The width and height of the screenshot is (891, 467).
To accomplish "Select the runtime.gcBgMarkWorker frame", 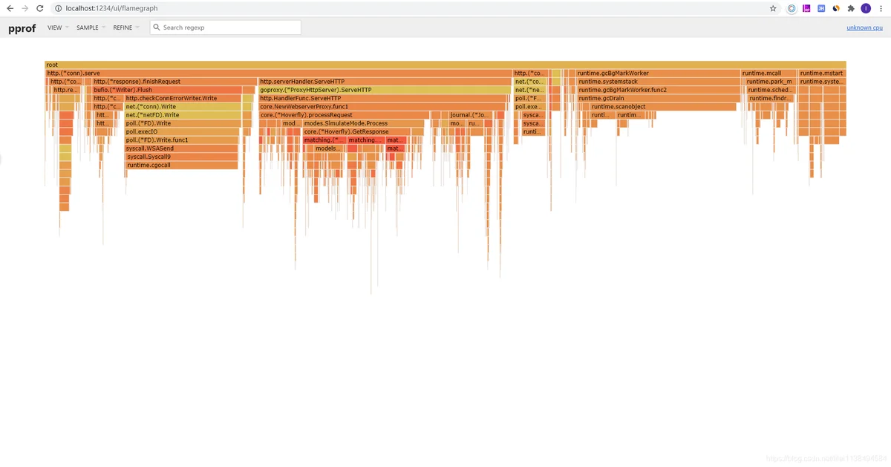I will tap(658, 74).
